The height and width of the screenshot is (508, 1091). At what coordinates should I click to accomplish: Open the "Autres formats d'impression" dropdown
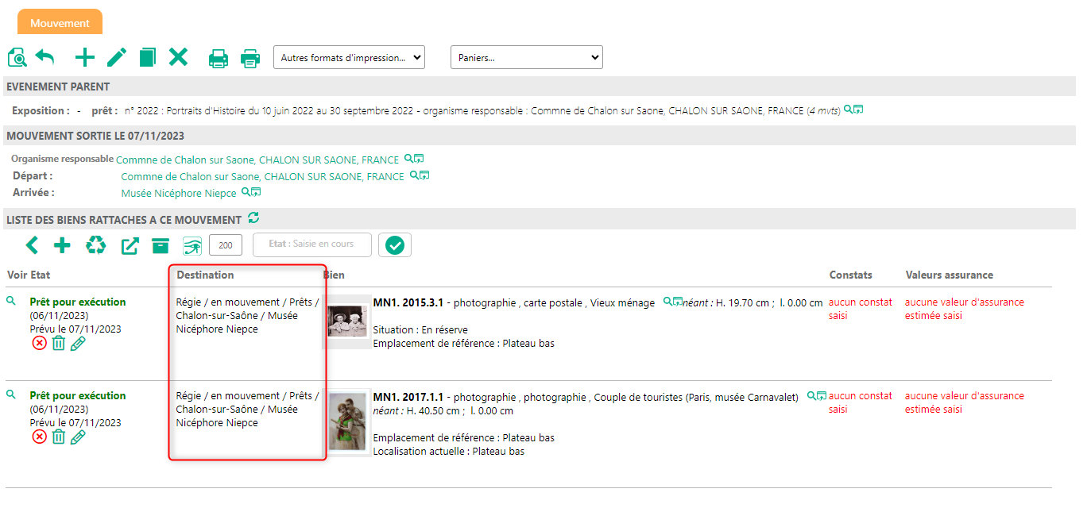[x=349, y=58]
